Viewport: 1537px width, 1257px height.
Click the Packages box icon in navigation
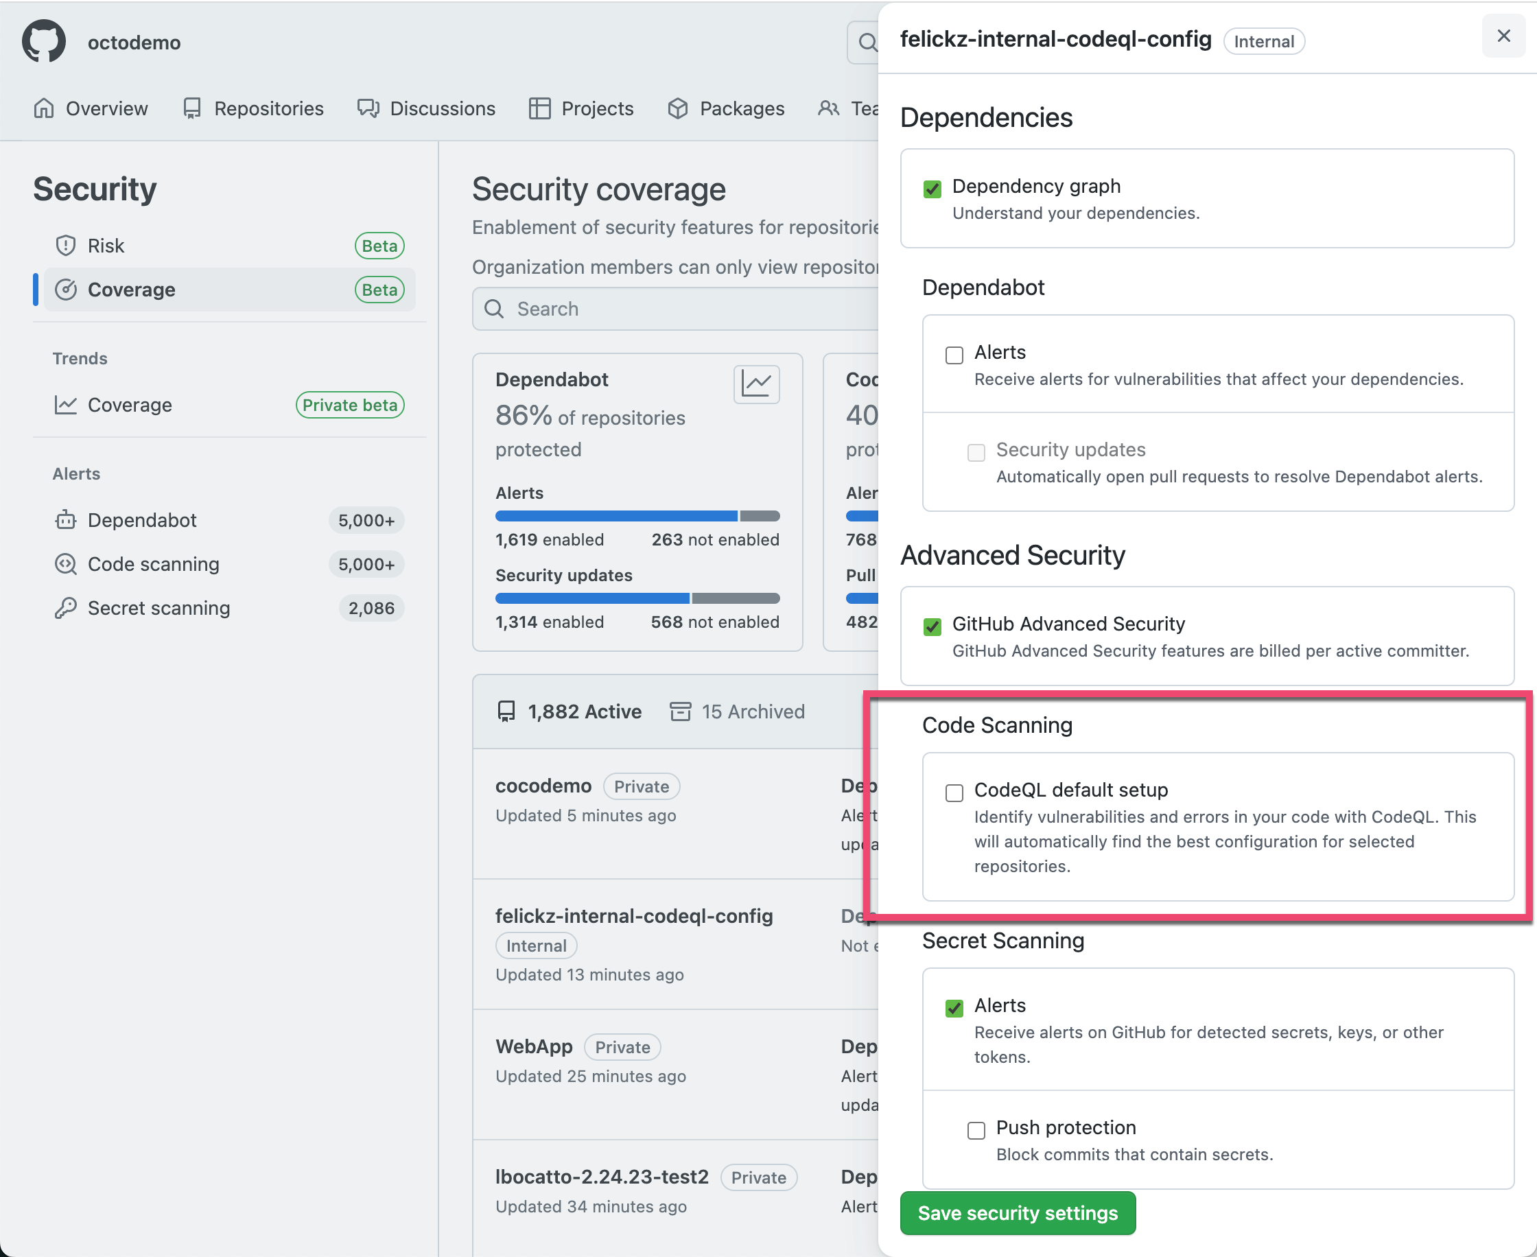679,108
